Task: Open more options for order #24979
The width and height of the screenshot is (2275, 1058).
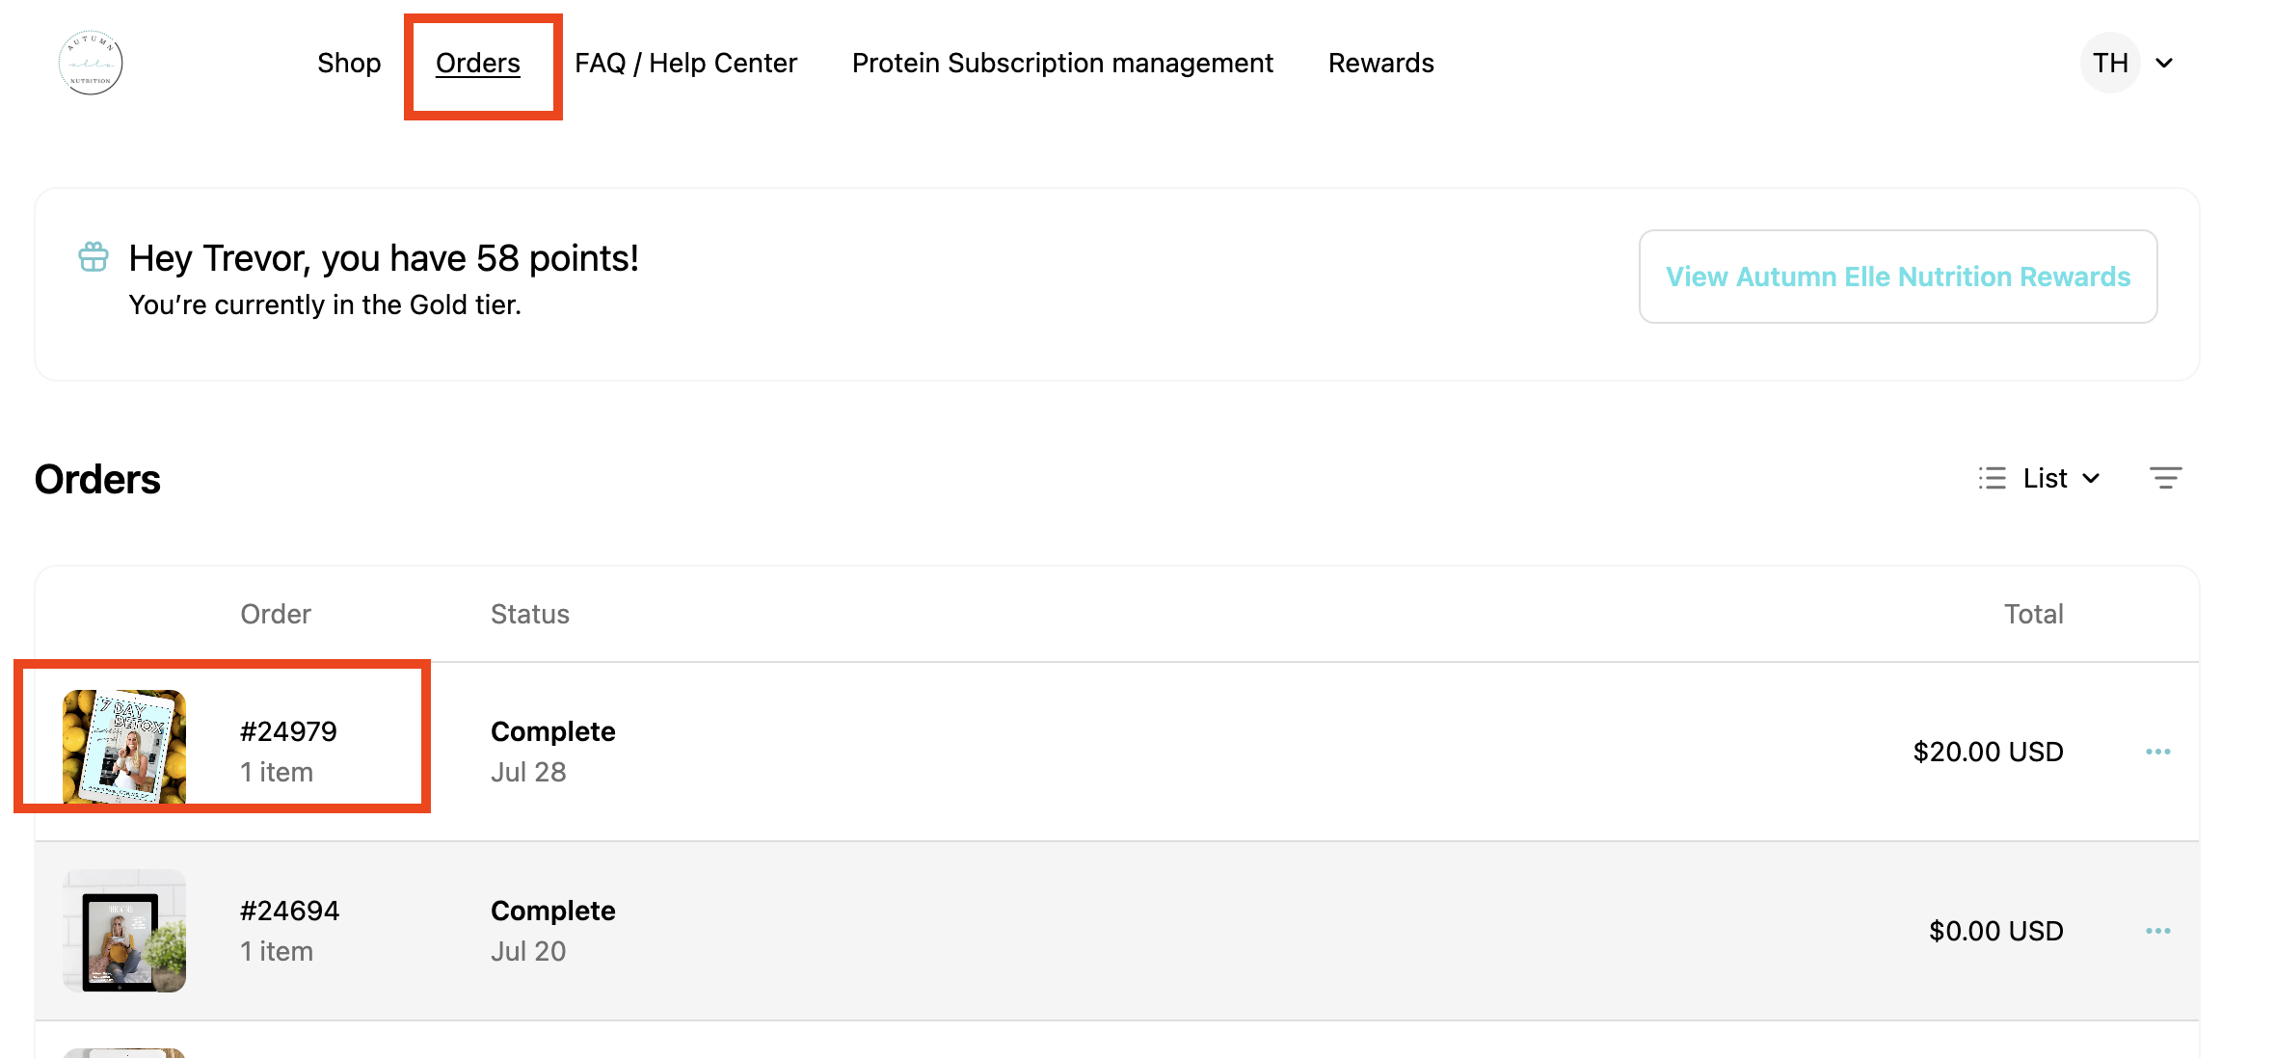Action: point(2158,752)
